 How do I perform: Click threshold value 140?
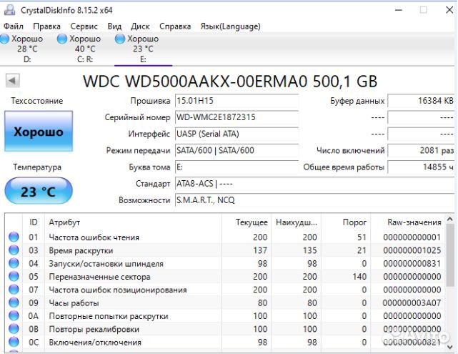coord(359,277)
